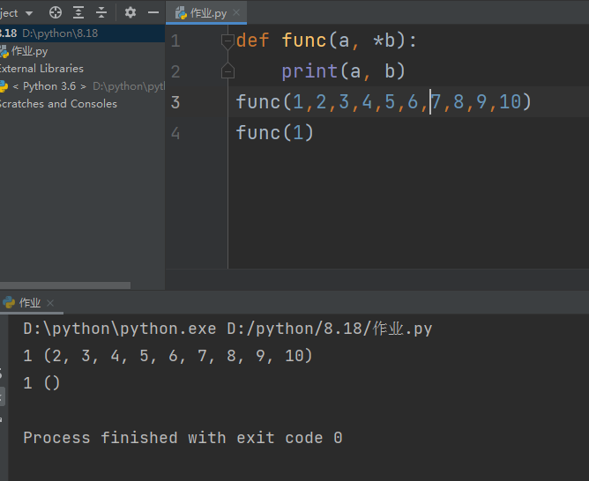Select the 作业 run tool tab
Screen dimensions: 589x481
29,302
